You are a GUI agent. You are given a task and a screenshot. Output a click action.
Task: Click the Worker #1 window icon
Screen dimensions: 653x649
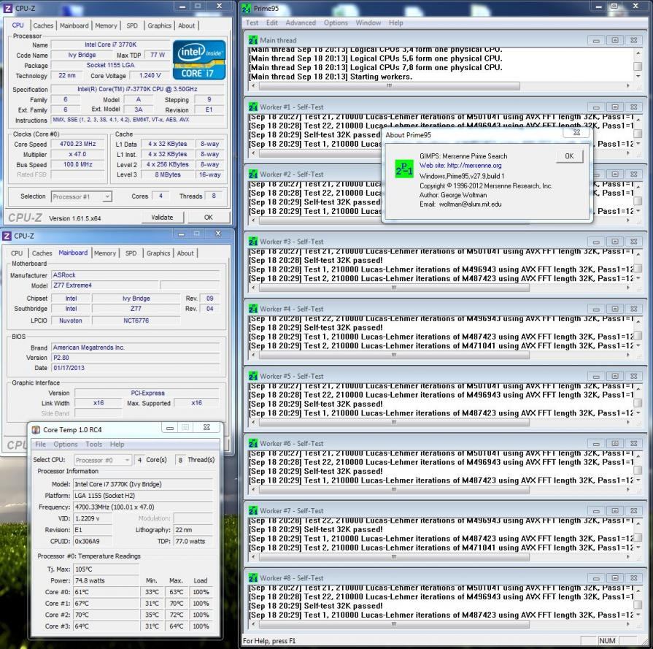coord(252,107)
